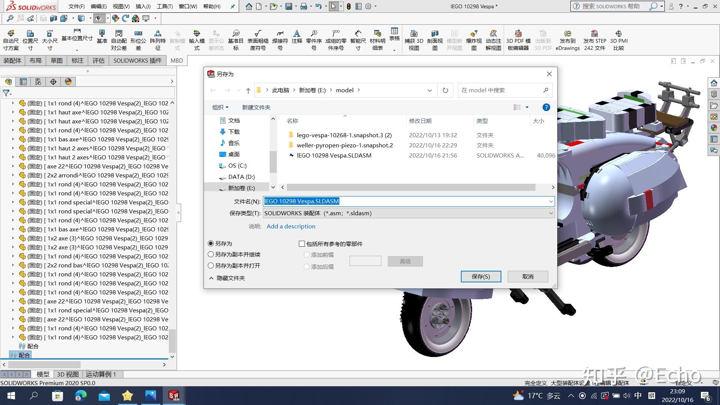Click Publish to eDrawings (发布到 eDrawings) icon
The image size is (720, 405).
tap(568, 40)
